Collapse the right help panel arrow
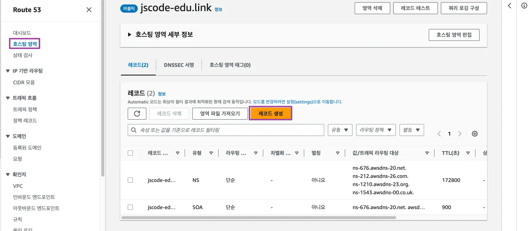Image resolution: width=528 pixels, height=231 pixels. pos(510,6)
